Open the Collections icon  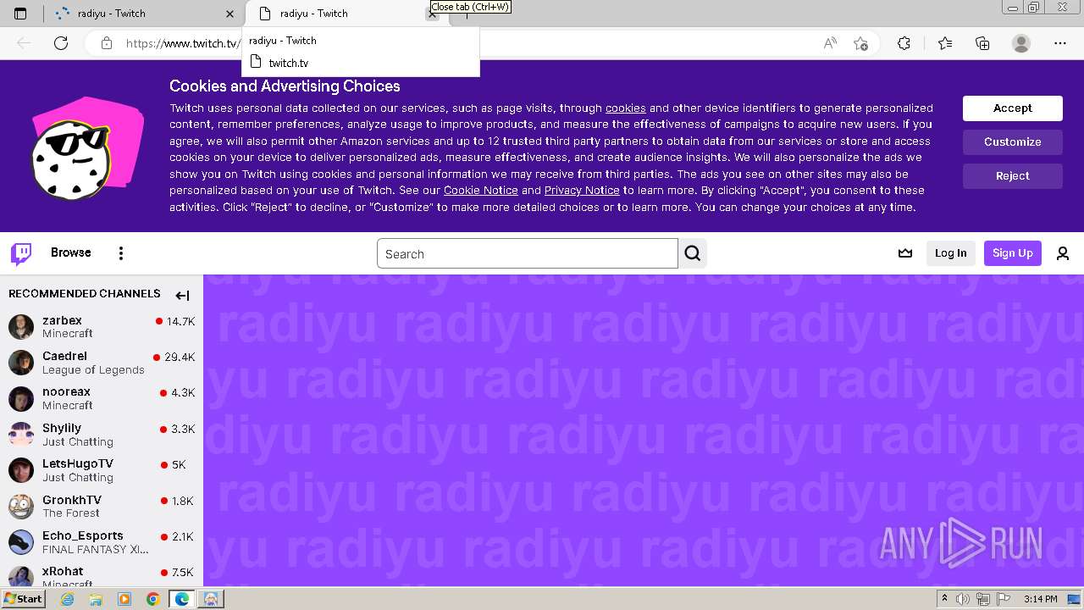(x=982, y=43)
